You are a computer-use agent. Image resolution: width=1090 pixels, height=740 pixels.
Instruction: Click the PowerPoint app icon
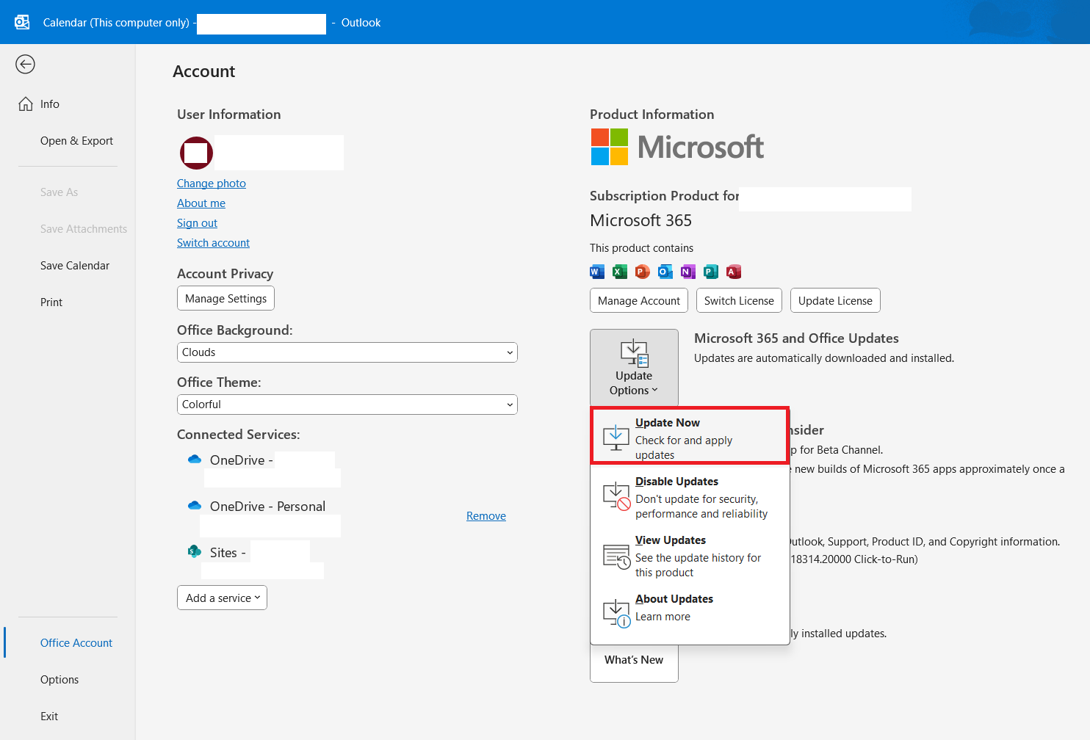[x=643, y=272]
